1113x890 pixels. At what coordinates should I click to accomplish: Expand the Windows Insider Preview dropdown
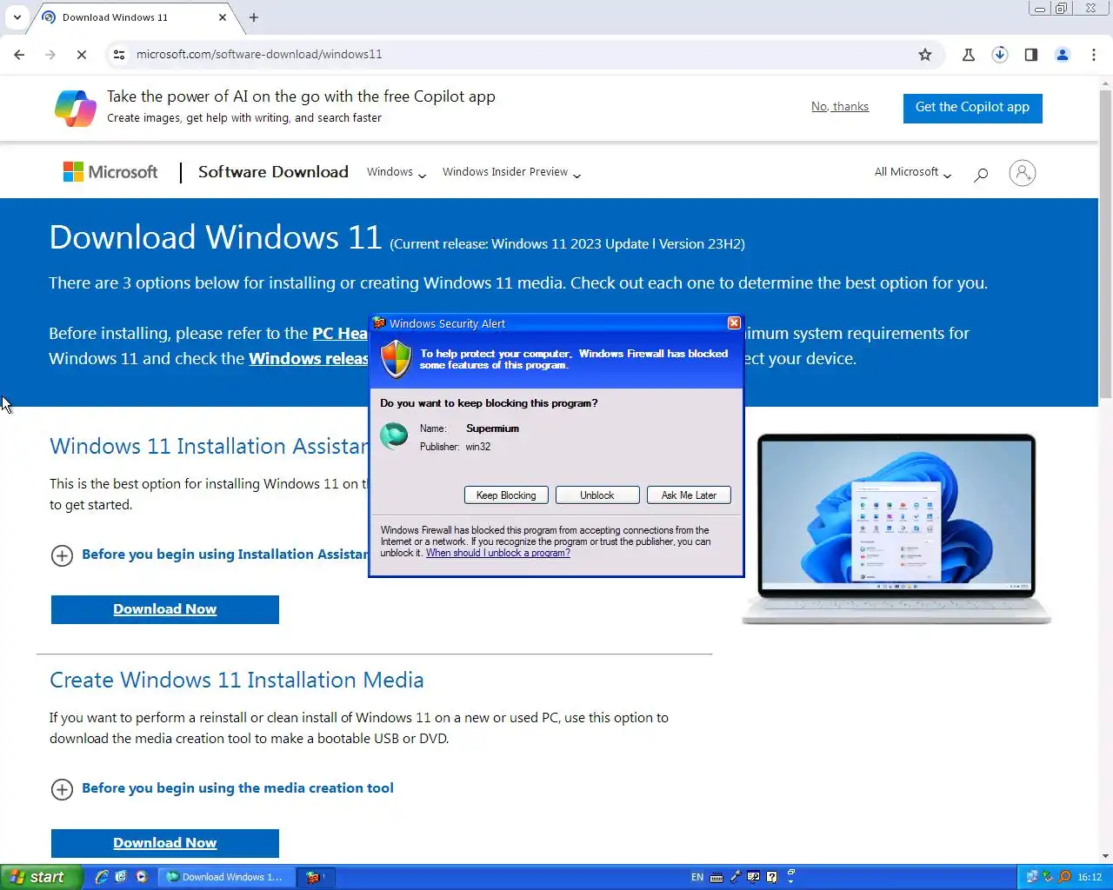coord(511,172)
